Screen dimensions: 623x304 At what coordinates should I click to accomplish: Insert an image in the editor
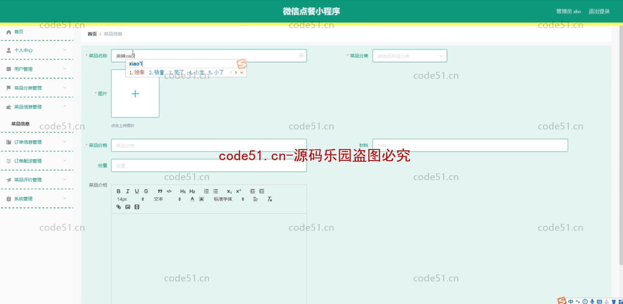click(x=128, y=207)
